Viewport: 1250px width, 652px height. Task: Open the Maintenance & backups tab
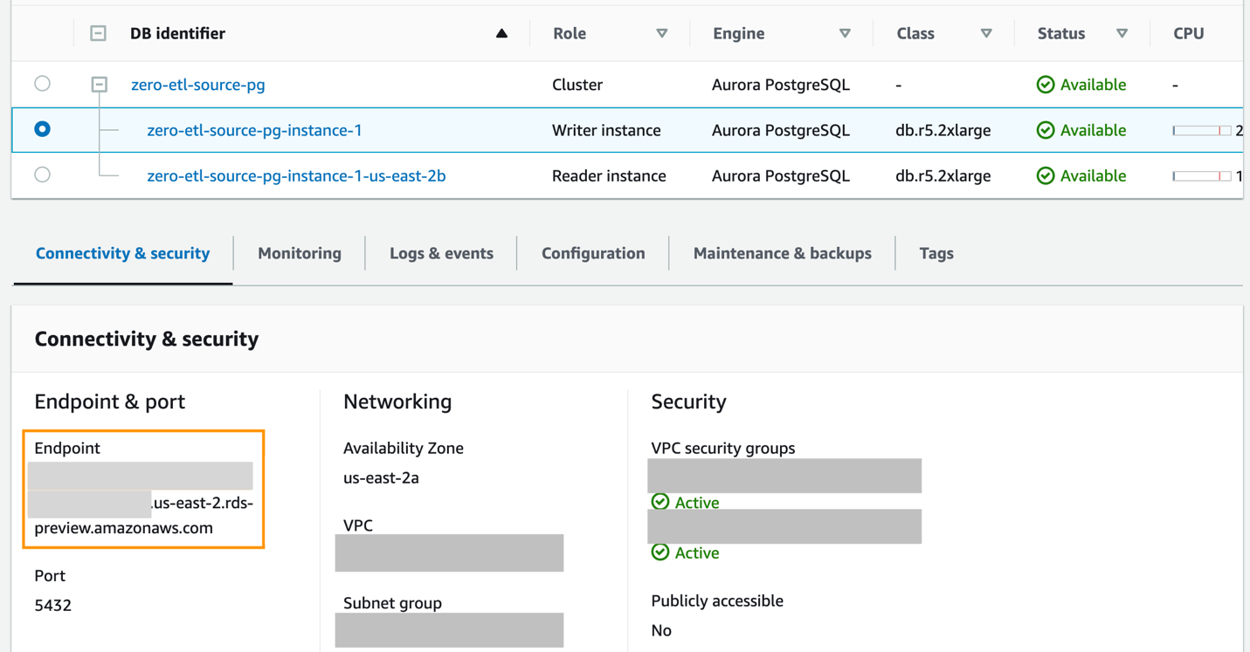pyautogui.click(x=782, y=253)
